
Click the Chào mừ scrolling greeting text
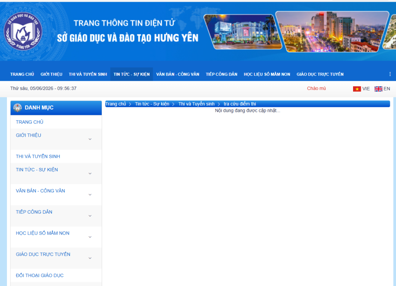pos(316,88)
